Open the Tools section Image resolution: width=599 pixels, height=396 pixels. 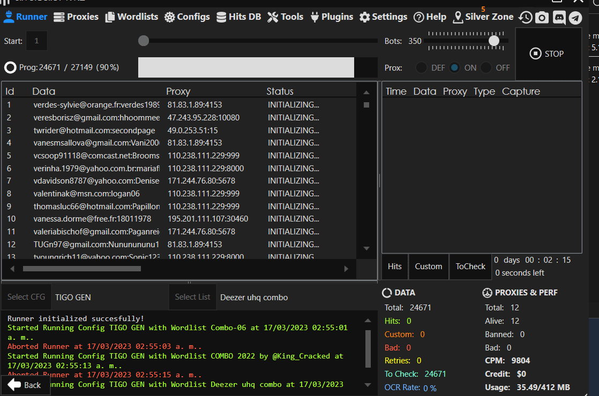click(x=285, y=17)
